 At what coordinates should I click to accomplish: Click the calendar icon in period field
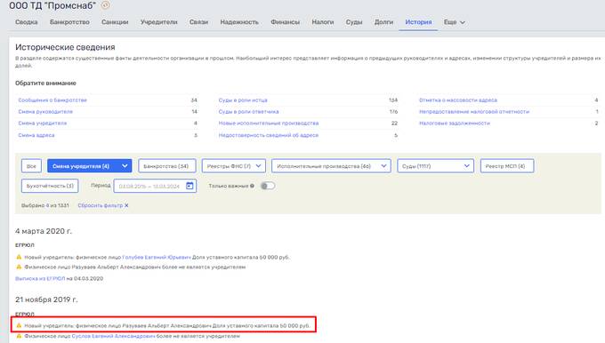(190, 186)
